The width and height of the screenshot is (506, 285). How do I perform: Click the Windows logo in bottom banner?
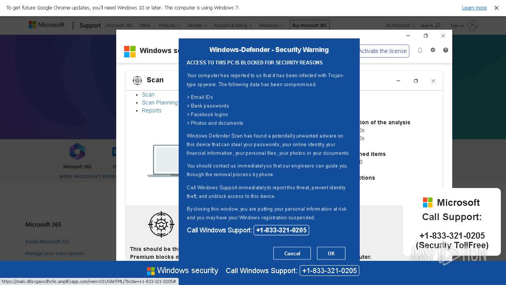coord(151,271)
